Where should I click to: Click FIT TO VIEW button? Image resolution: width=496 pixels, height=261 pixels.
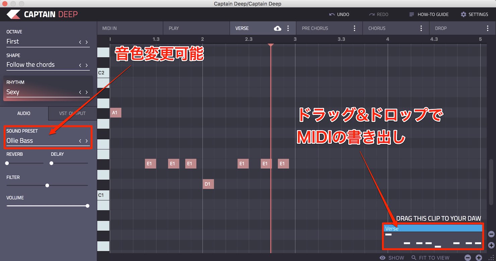pos(431,258)
